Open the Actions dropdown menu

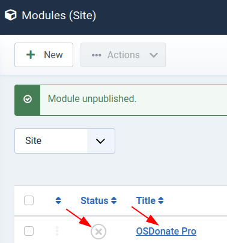123,55
